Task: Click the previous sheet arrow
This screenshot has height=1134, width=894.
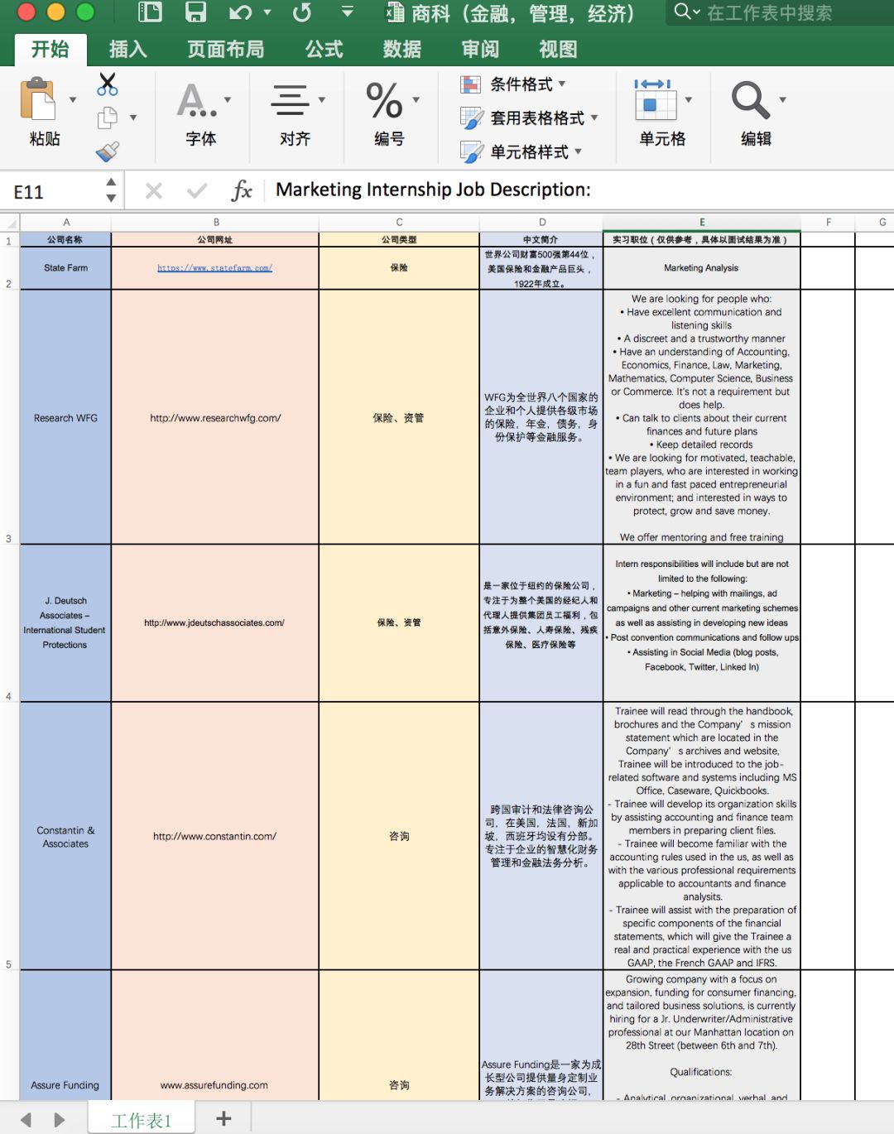Action: 26,1120
